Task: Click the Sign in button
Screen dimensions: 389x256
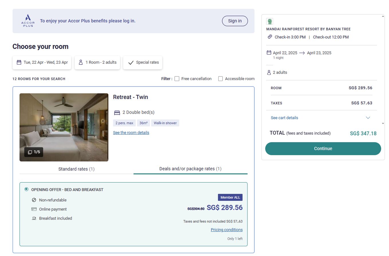Action: point(235,21)
